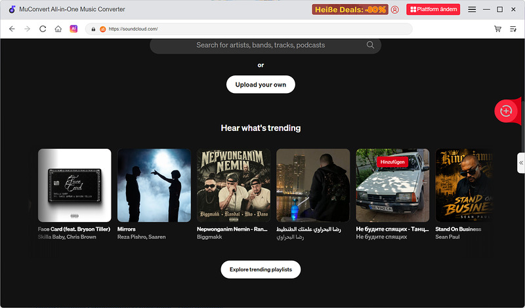Click the red add-to-conversion floating button
The width and height of the screenshot is (525, 308).
(506, 111)
